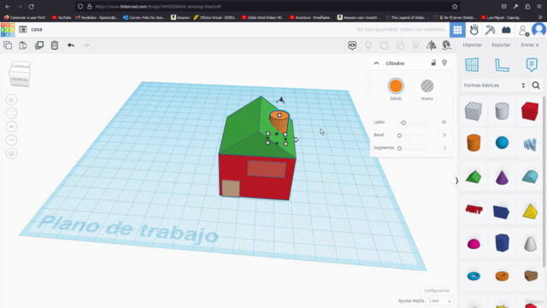Search shapes with the magnifier icon

tap(536, 86)
